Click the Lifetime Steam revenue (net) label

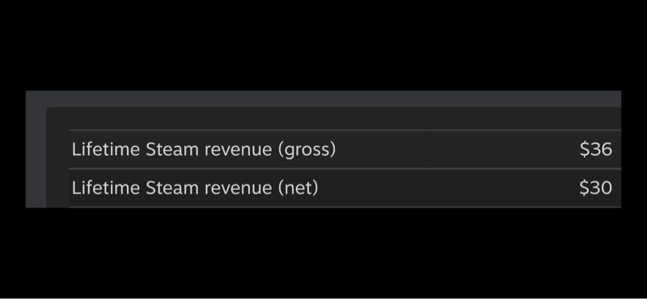(x=195, y=188)
